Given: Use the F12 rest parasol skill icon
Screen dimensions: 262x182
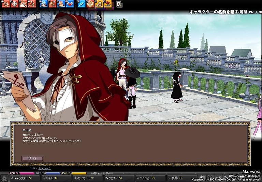Looking at the screenshot, I should coord(108,4).
